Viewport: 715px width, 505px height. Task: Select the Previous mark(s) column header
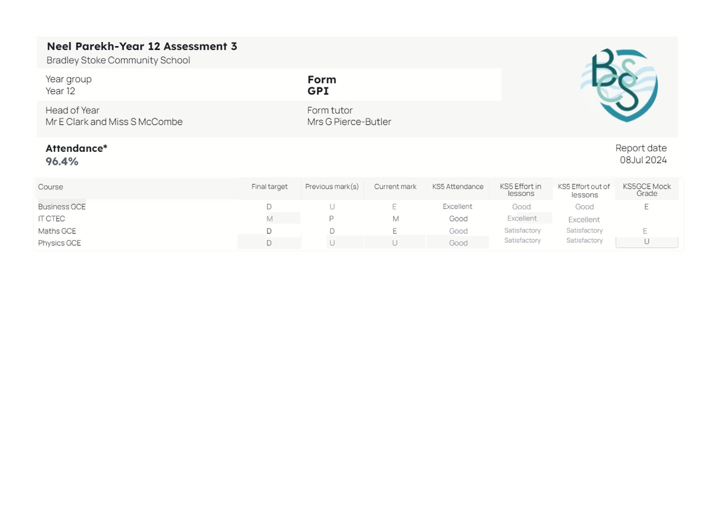pyautogui.click(x=331, y=186)
